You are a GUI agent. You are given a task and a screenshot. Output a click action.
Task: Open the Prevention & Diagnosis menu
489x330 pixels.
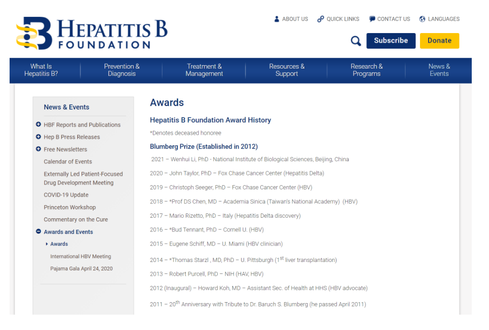(122, 70)
